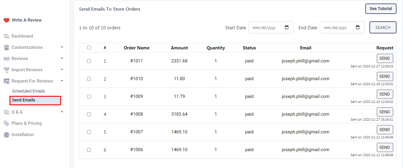Image resolution: width=403 pixels, height=168 pixels.
Task: Collapse the Request For Reviews arrow
Action: click(x=62, y=81)
